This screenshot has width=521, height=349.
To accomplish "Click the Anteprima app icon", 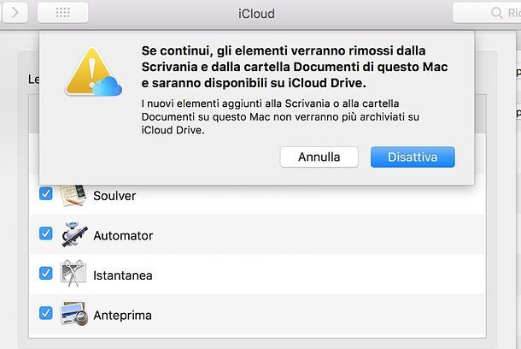I will coord(74,313).
